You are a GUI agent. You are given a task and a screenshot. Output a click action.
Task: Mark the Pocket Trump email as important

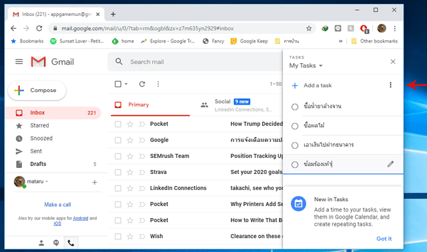[x=142, y=124]
